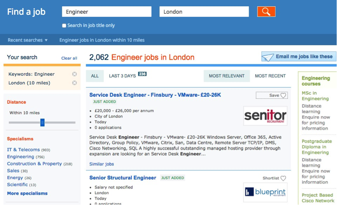The image size is (337, 205).
Task: Click the 236 count badge
Action: coord(142,74)
